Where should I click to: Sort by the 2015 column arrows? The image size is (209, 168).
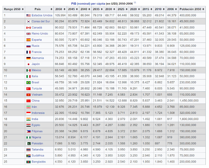(x=151, y=9)
